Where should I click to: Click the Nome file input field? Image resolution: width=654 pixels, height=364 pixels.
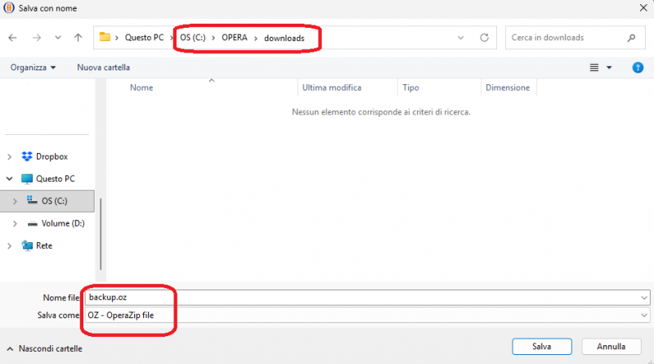tap(360, 297)
